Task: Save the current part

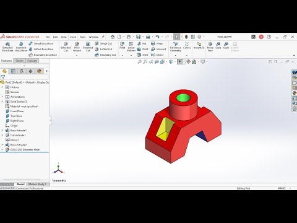Action: tap(138, 37)
